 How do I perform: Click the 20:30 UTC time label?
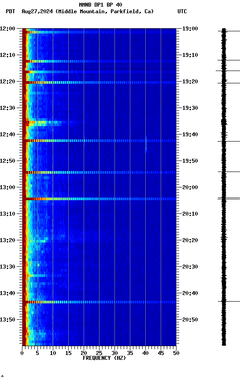pyautogui.click(x=190, y=267)
